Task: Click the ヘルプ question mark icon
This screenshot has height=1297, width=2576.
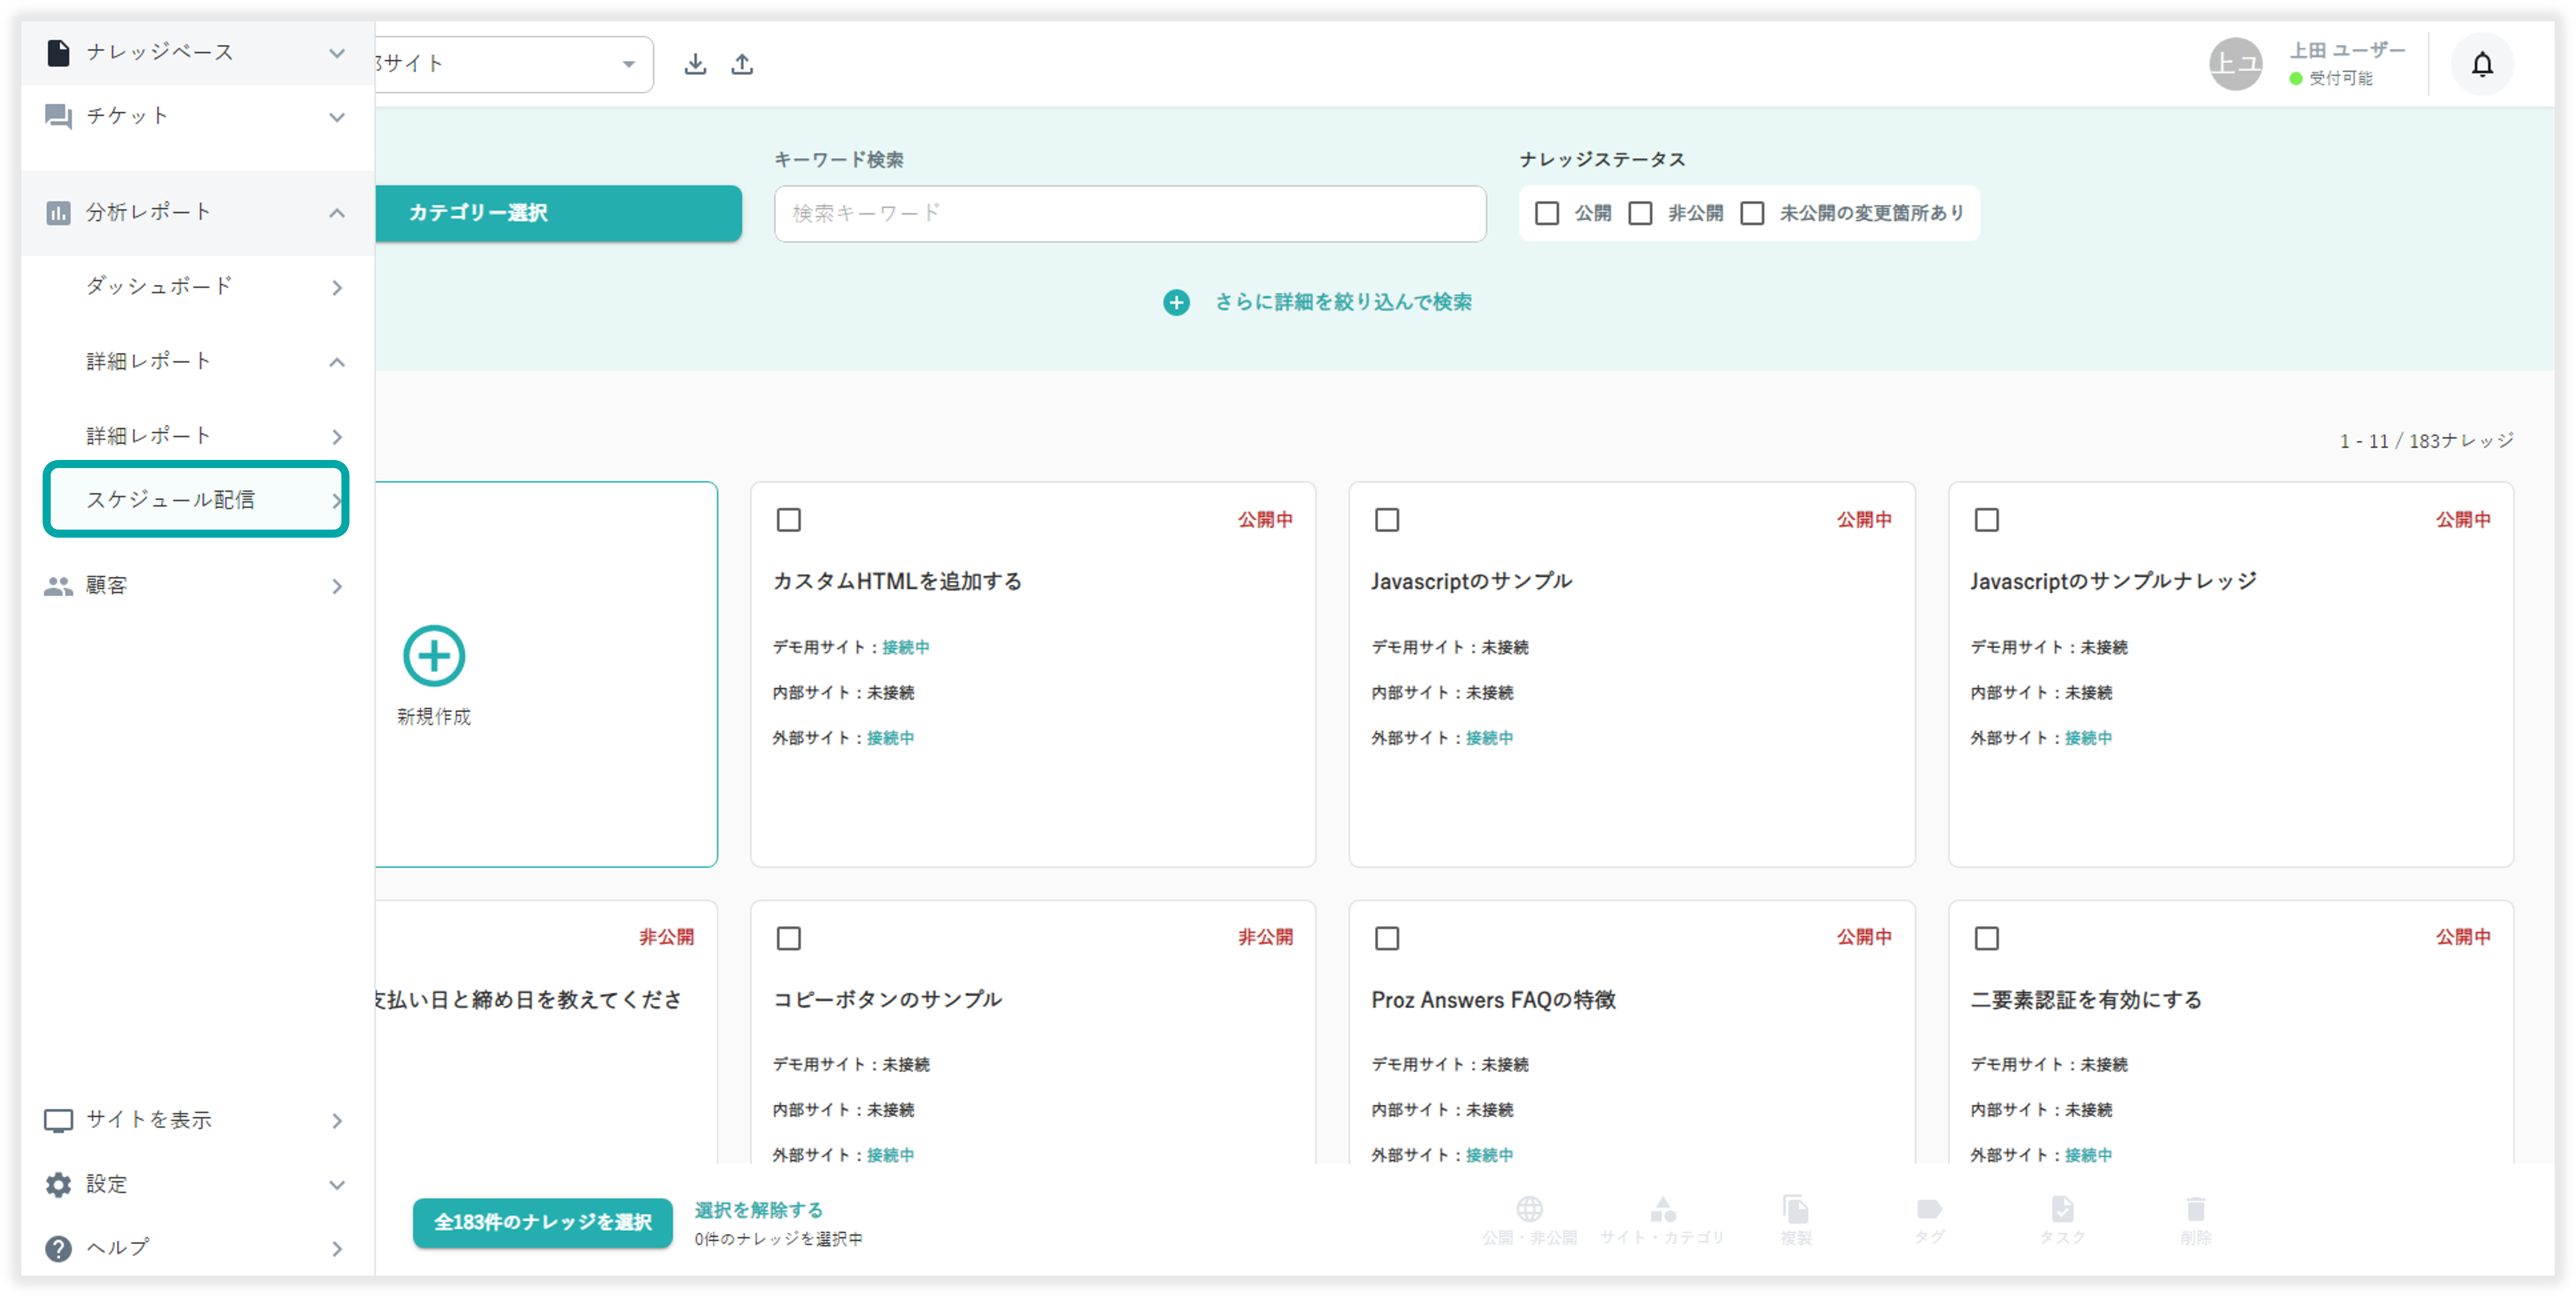Action: [59, 1248]
